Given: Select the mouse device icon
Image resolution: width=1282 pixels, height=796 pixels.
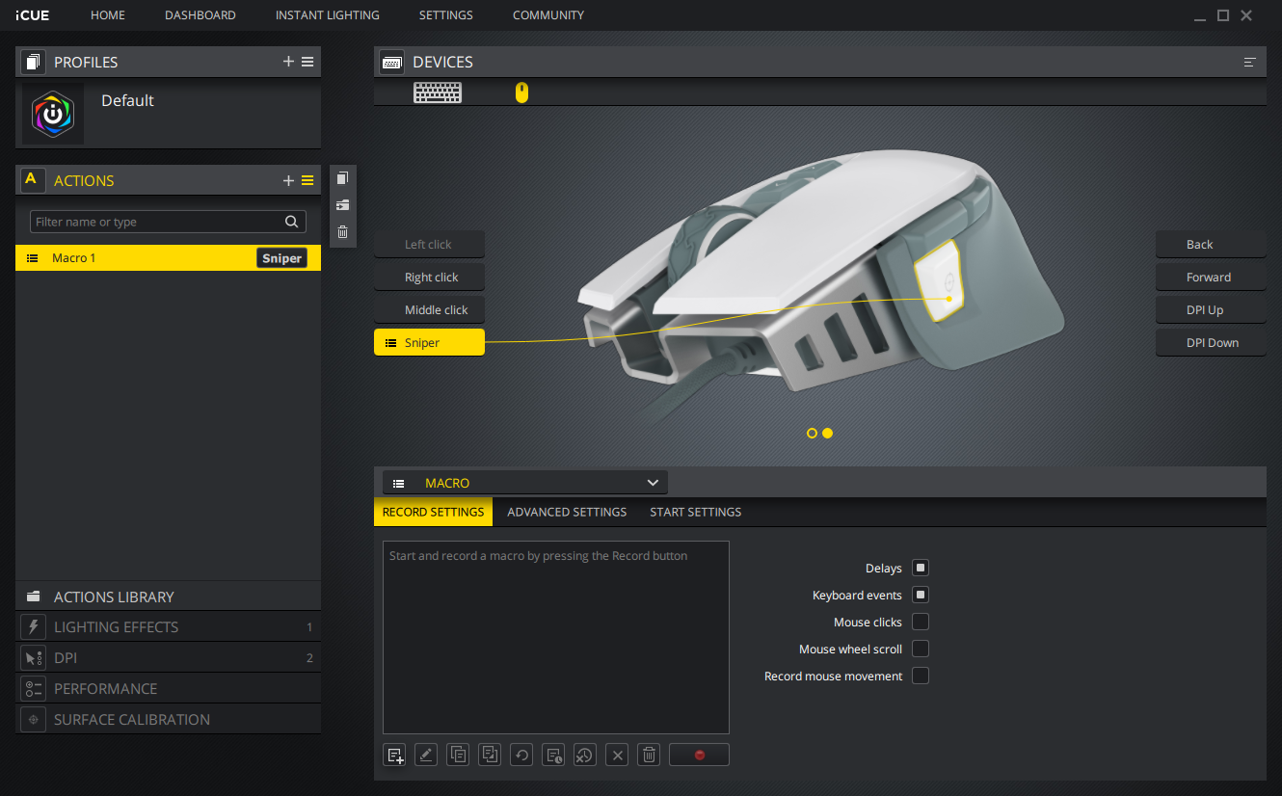Looking at the screenshot, I should coord(521,93).
